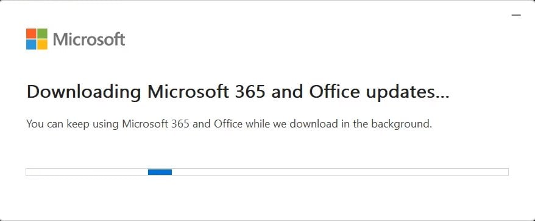Click the far right end of progress bar
Image resolution: width=535 pixels, height=221 pixels.
(x=506, y=172)
